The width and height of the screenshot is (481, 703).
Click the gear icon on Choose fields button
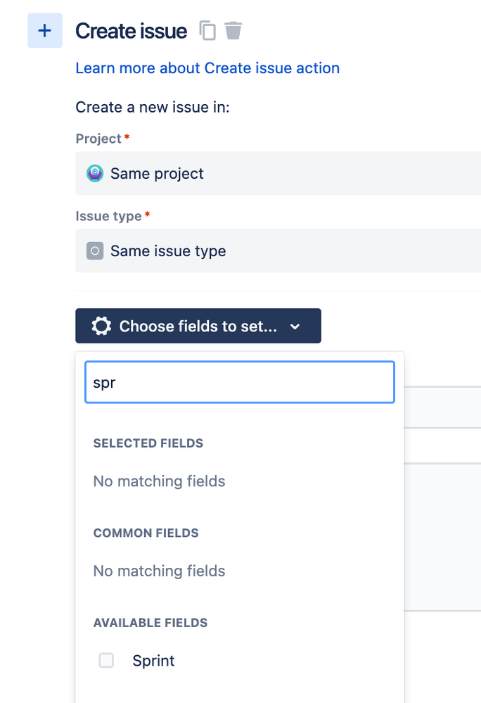(102, 327)
